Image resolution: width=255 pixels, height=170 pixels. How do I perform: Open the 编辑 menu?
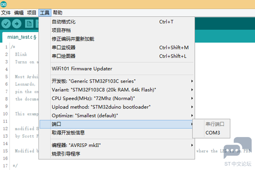click(19, 13)
